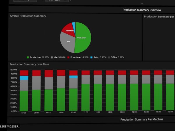Click the blue Setup pie slice
Image resolution: width=175 pixels, height=131 pixels.
pyautogui.click(x=74, y=24)
